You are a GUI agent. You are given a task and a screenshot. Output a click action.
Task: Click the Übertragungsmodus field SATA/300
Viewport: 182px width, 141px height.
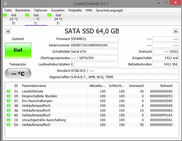95,58
